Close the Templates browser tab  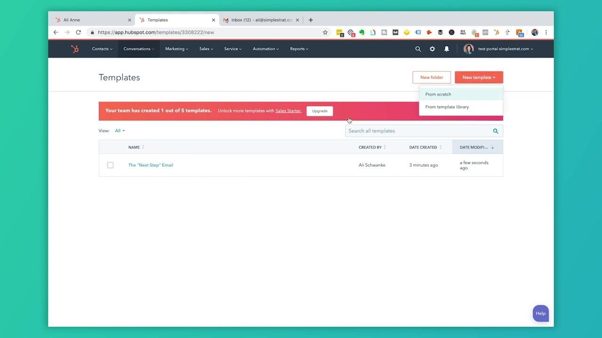[x=214, y=20]
